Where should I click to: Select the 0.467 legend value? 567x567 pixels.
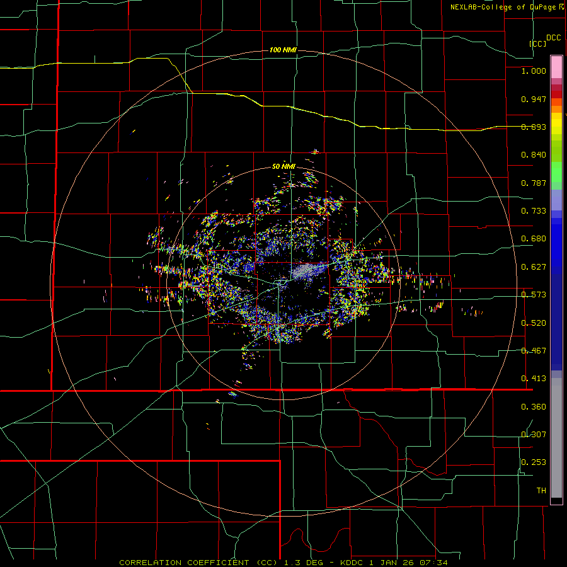tap(534, 351)
